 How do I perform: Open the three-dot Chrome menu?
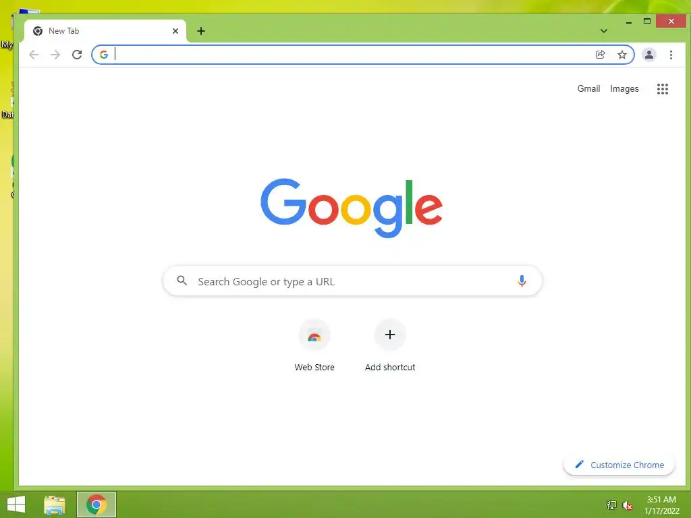pyautogui.click(x=671, y=55)
